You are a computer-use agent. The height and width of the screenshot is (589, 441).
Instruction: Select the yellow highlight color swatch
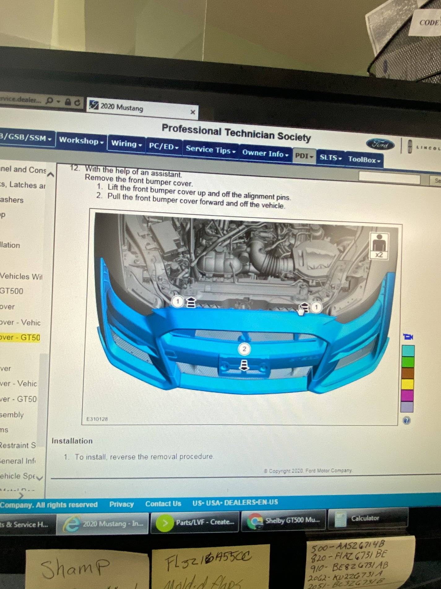(x=407, y=384)
